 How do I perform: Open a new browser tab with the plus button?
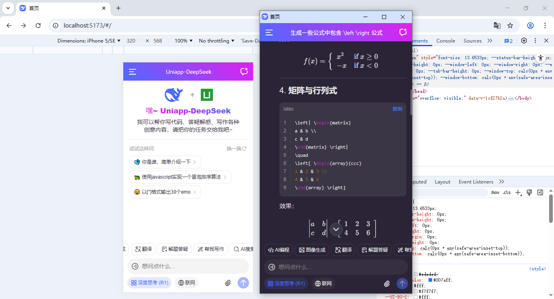(118, 8)
